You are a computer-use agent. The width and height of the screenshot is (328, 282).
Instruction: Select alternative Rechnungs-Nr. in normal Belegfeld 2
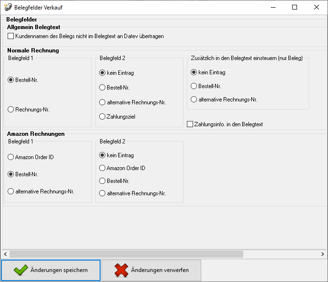click(x=102, y=102)
